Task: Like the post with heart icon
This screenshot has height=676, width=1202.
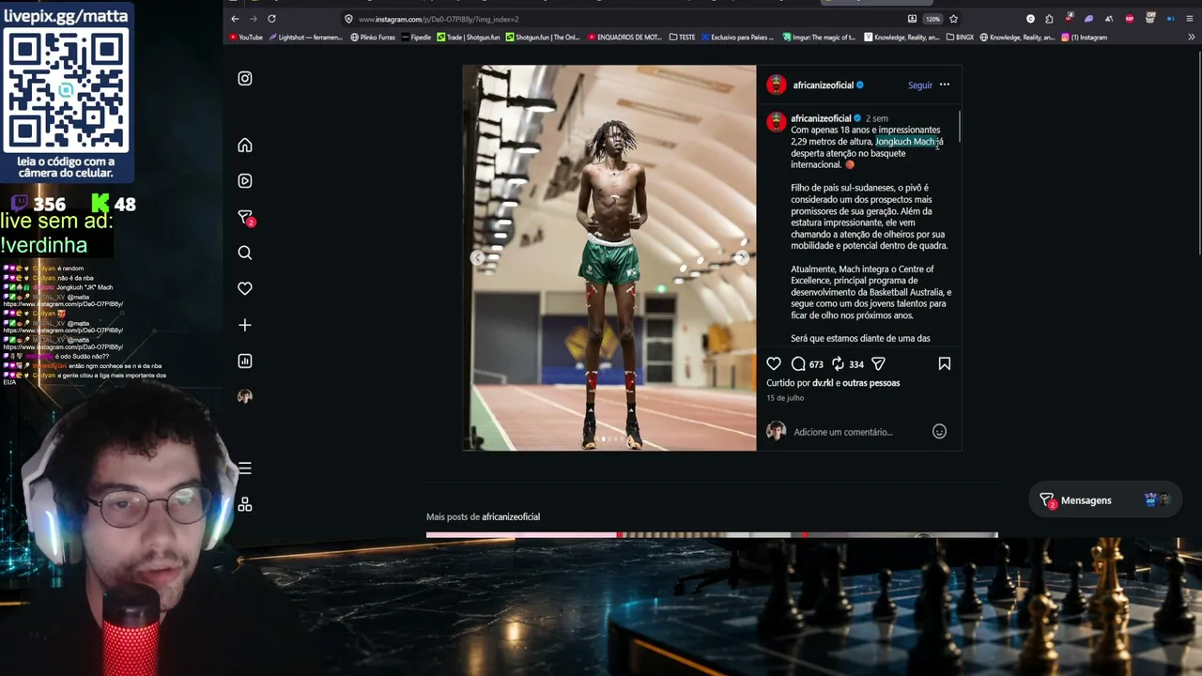Action: point(774,363)
